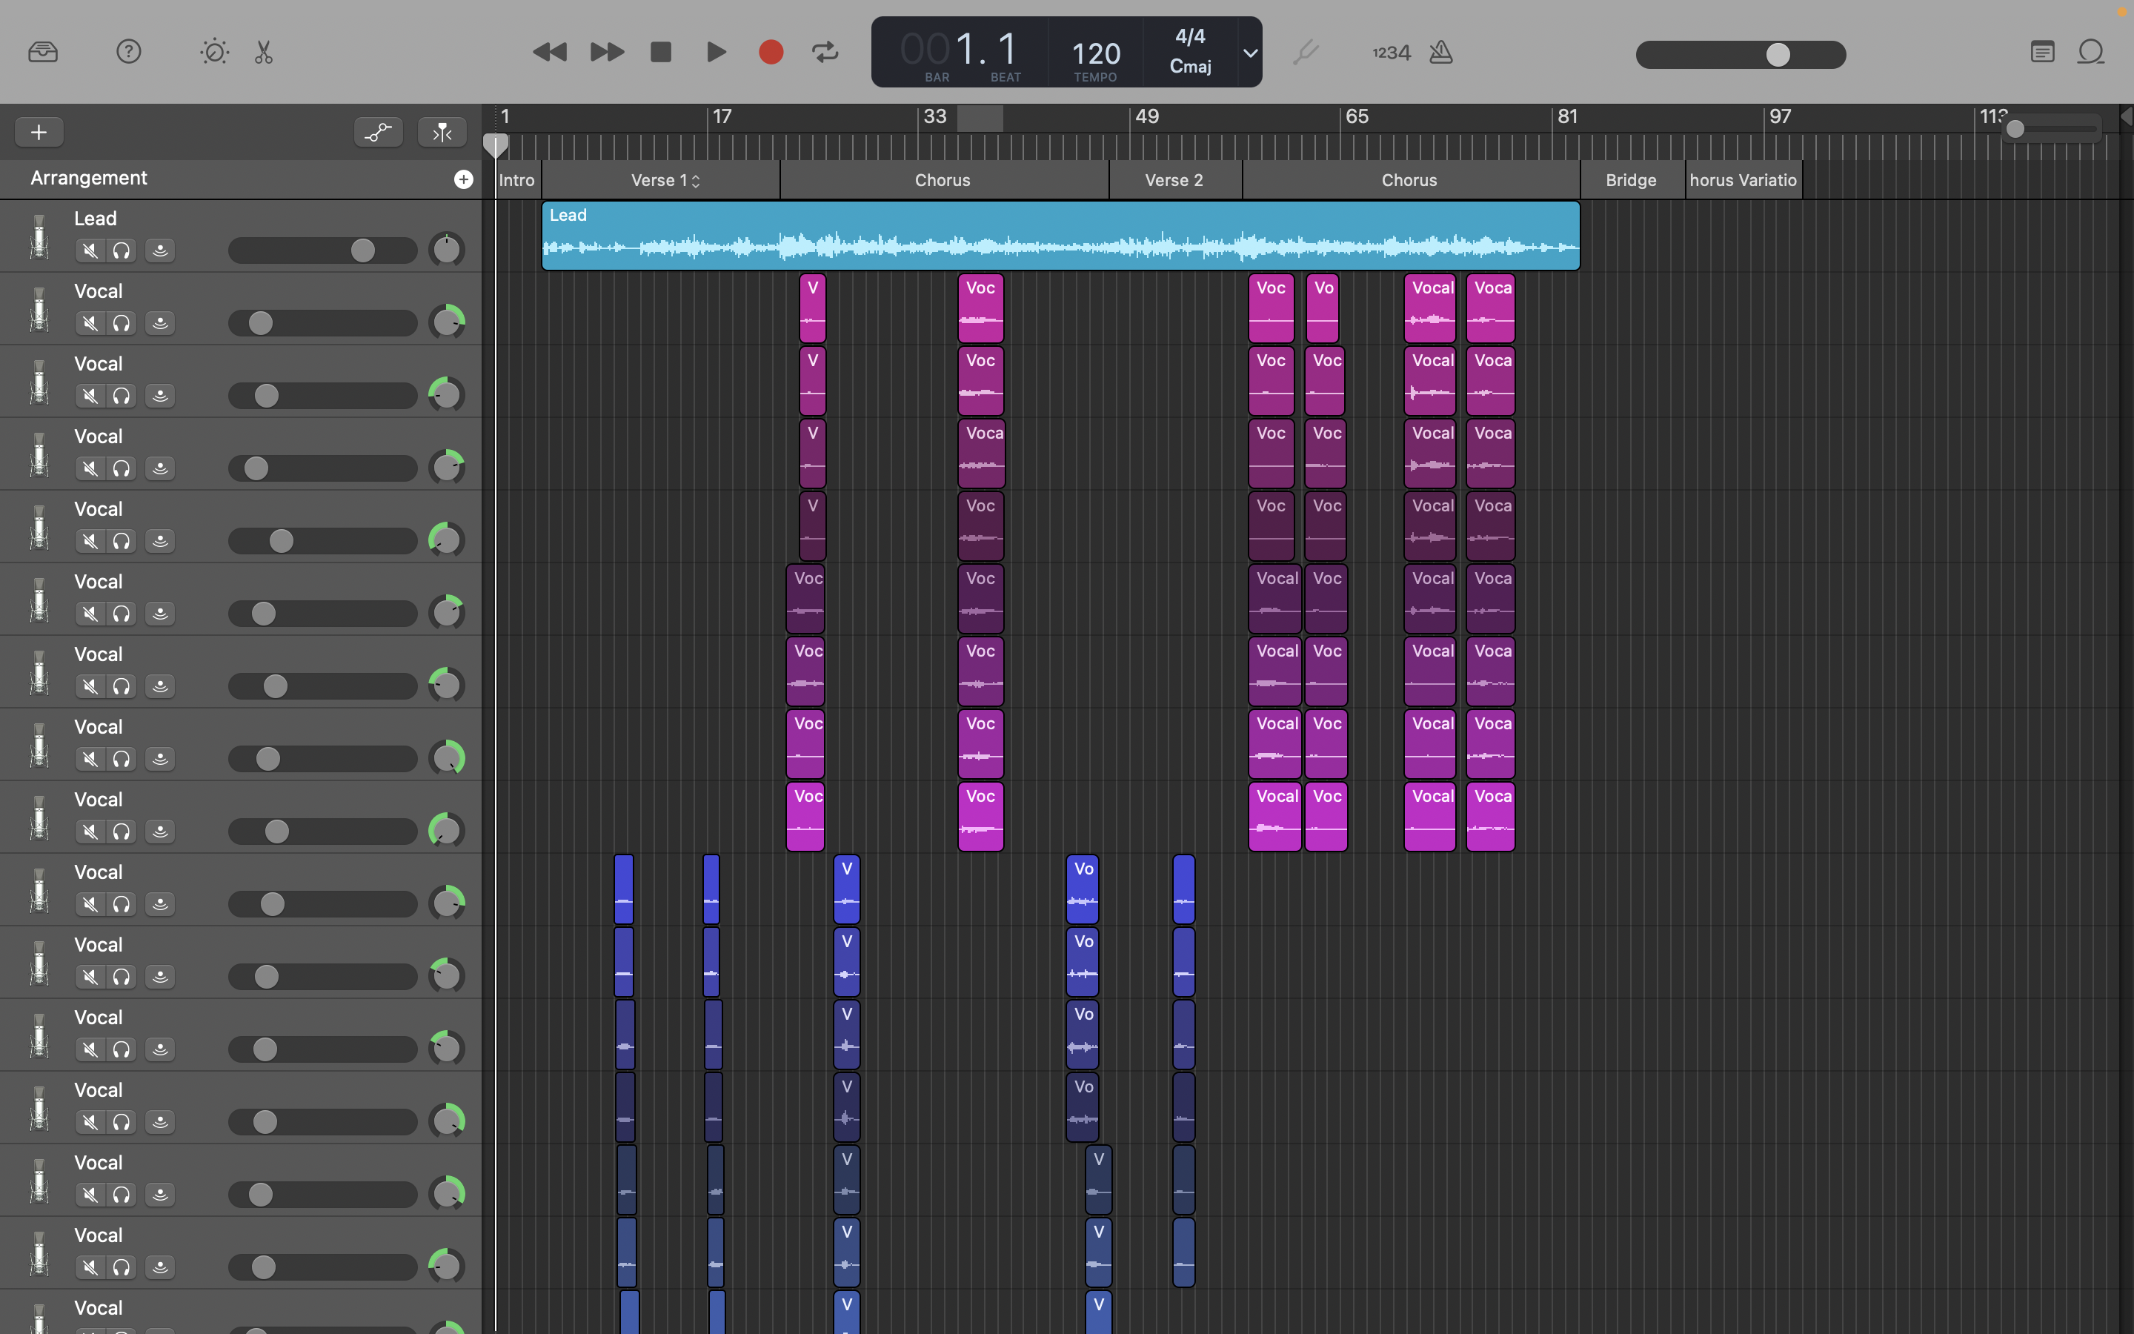Click bar 33 on the ruler

934,116
